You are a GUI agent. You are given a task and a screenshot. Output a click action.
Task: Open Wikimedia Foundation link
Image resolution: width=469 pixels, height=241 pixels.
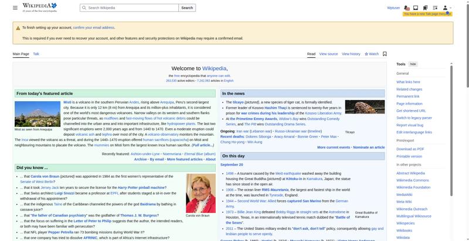[x=413, y=187]
